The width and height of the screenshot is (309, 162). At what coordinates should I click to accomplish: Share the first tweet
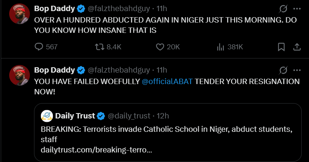point(296,47)
